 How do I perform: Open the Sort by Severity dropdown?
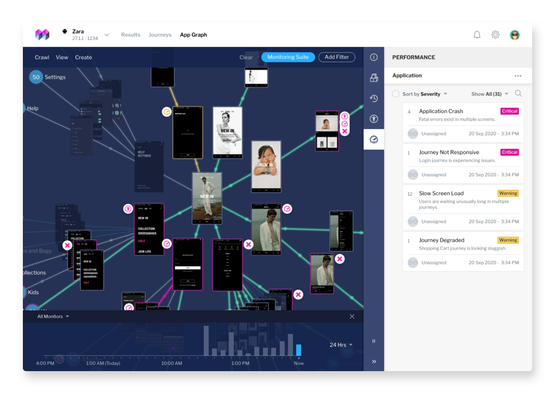(425, 94)
